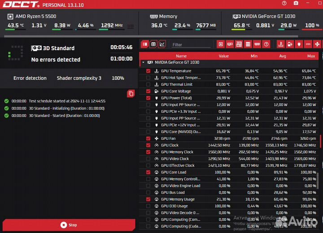
Task: Sort sensors by the Name column header
Action: click(181, 56)
